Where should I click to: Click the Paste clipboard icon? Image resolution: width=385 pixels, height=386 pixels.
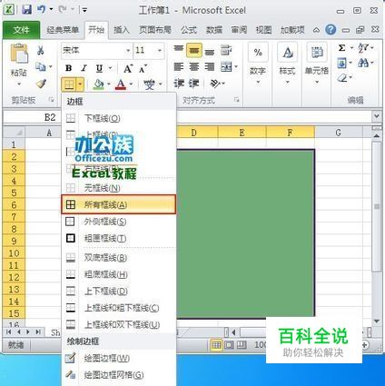tap(19, 54)
